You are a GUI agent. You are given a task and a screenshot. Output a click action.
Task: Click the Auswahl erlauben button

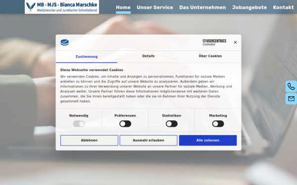pos(148,141)
